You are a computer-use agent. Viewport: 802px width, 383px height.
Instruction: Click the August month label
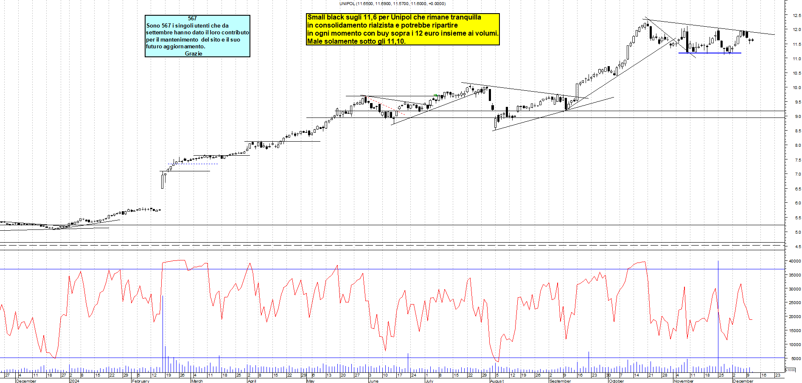[497, 381]
